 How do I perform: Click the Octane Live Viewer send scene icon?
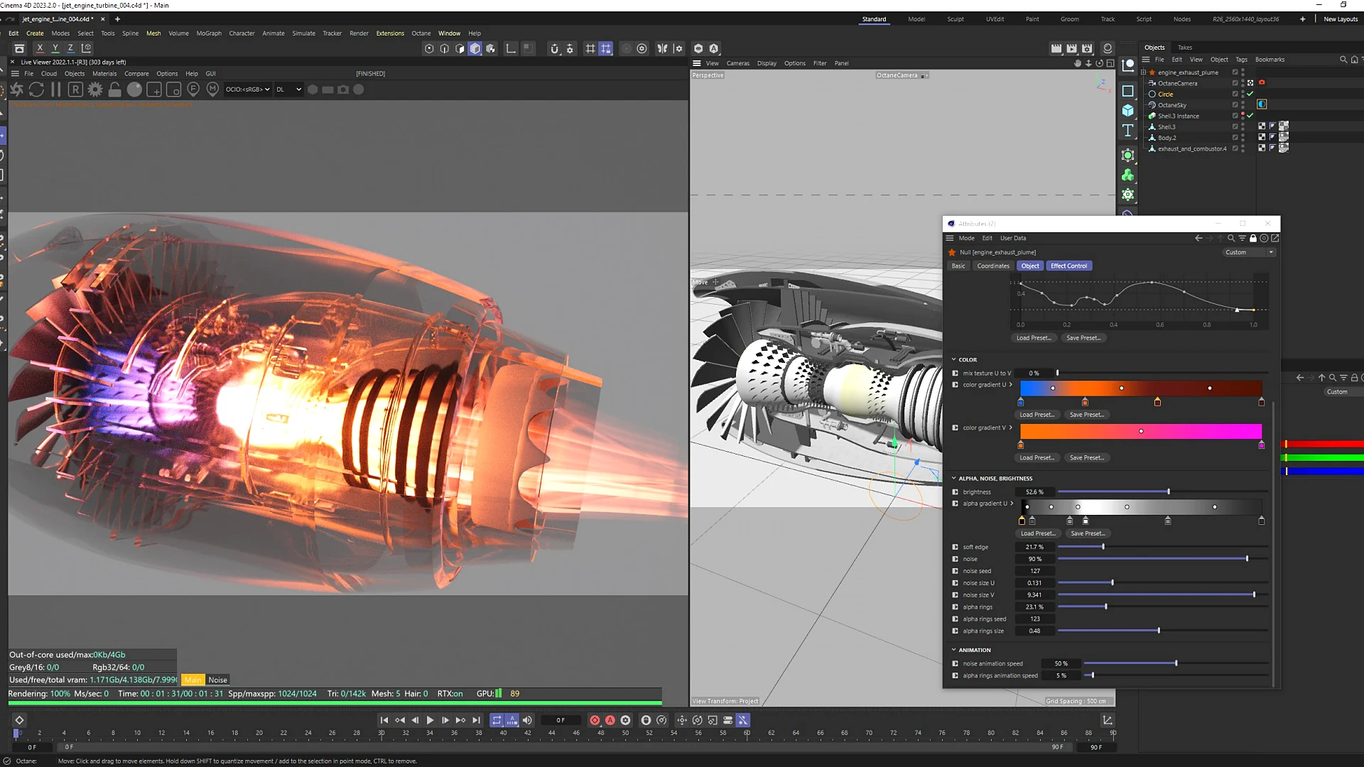point(17,89)
